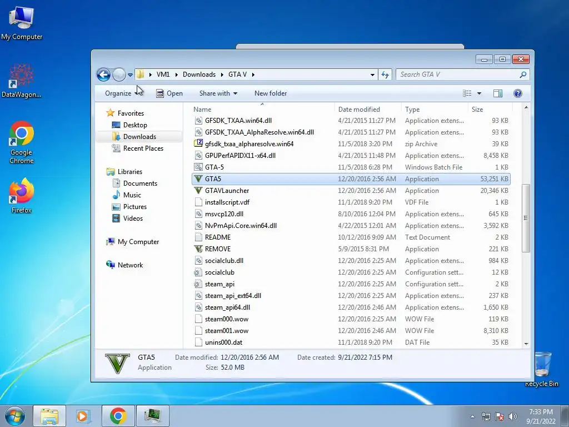Open the Documents library
The image size is (569, 427).
pyautogui.click(x=134, y=183)
